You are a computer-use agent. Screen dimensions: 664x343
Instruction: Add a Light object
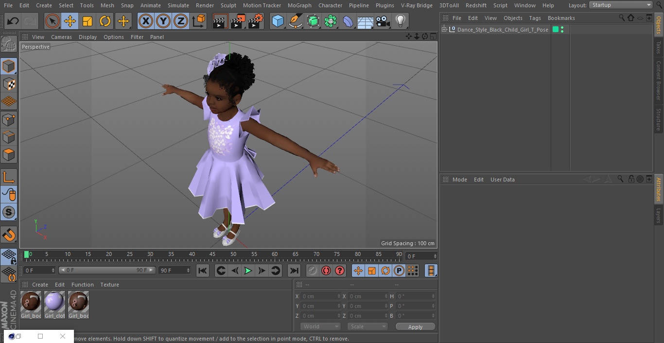pyautogui.click(x=401, y=21)
